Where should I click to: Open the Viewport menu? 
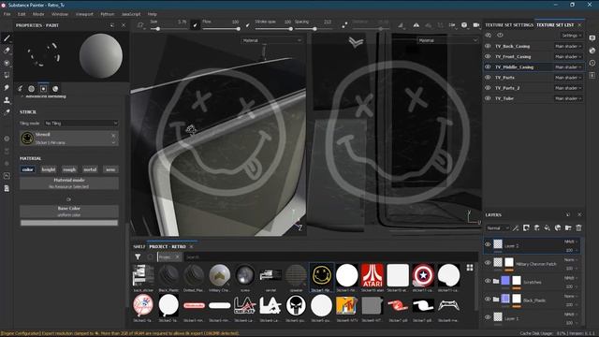click(x=84, y=14)
